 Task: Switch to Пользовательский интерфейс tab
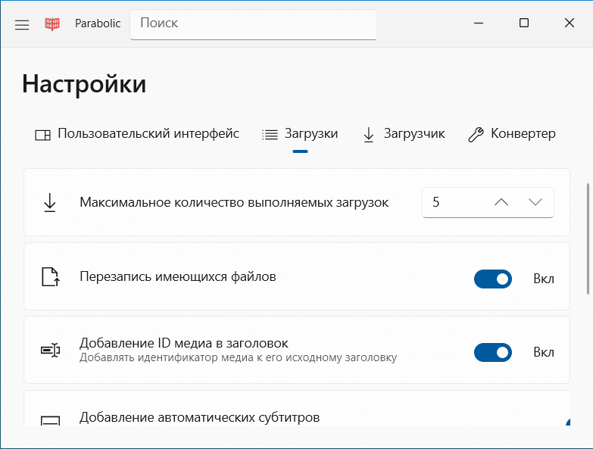pos(137,134)
